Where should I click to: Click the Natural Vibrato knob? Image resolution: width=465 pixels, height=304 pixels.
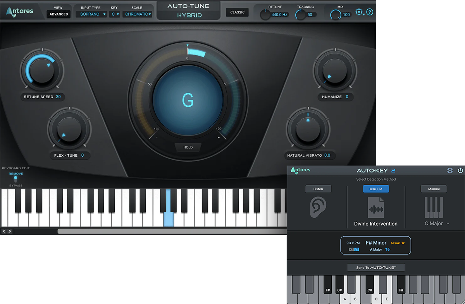(308, 129)
